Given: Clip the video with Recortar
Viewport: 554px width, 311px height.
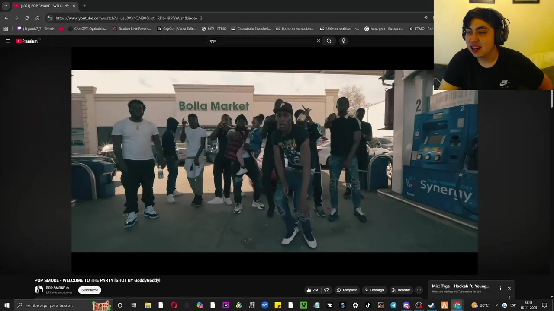Looking at the screenshot, I should pyautogui.click(x=401, y=290).
